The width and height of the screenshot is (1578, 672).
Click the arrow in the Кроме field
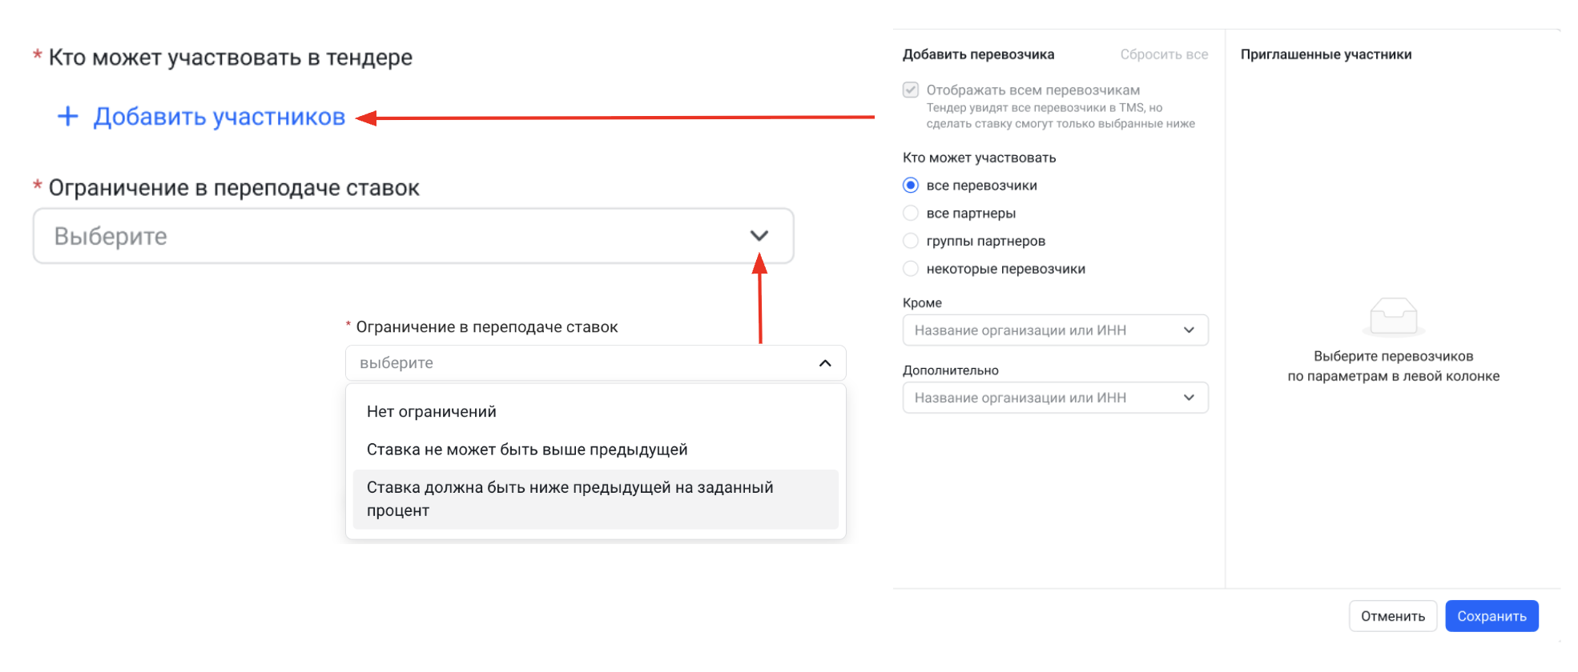pyautogui.click(x=1189, y=330)
